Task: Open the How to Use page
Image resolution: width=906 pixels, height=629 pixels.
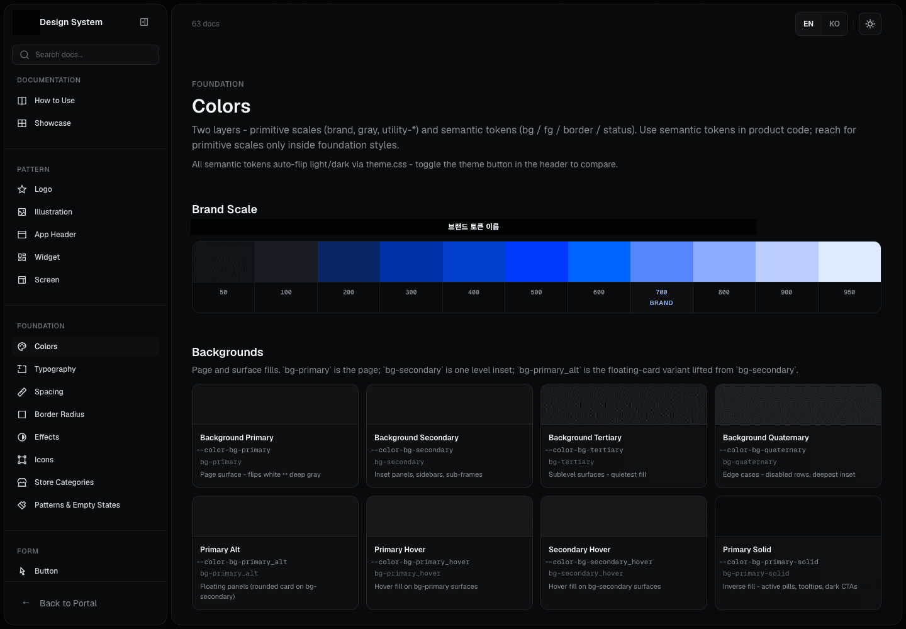Action: coord(86,101)
